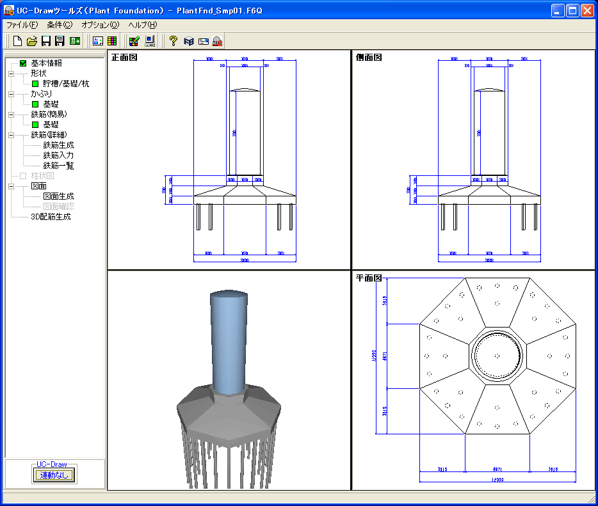This screenshot has width=598, height=506.
Task: Open help with yellow question mark
Action: click(174, 41)
